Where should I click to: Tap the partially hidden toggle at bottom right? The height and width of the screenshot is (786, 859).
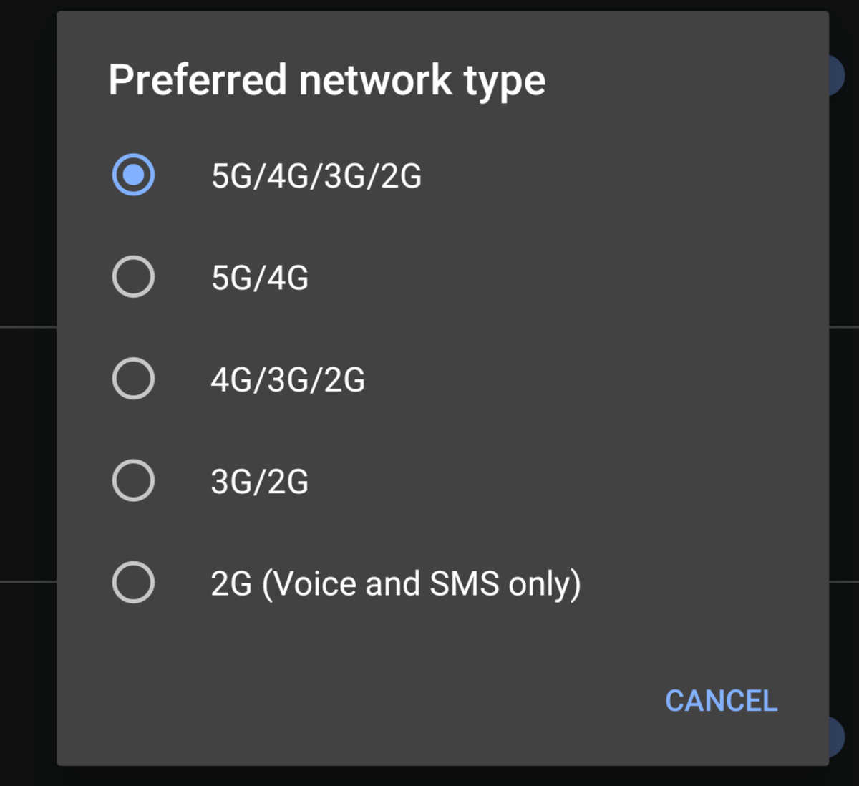pos(836,736)
